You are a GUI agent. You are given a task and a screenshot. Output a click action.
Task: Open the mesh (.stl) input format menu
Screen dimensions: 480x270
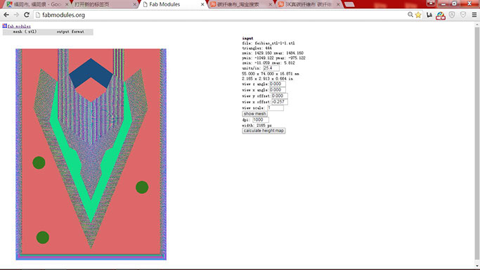25,32
